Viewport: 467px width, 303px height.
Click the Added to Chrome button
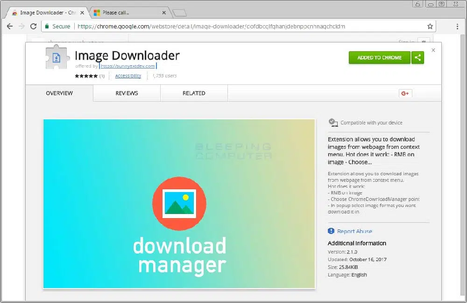(379, 58)
